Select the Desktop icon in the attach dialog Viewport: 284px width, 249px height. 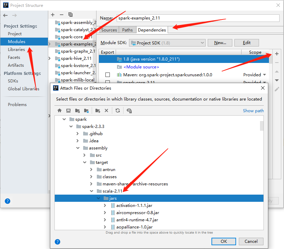point(69,110)
